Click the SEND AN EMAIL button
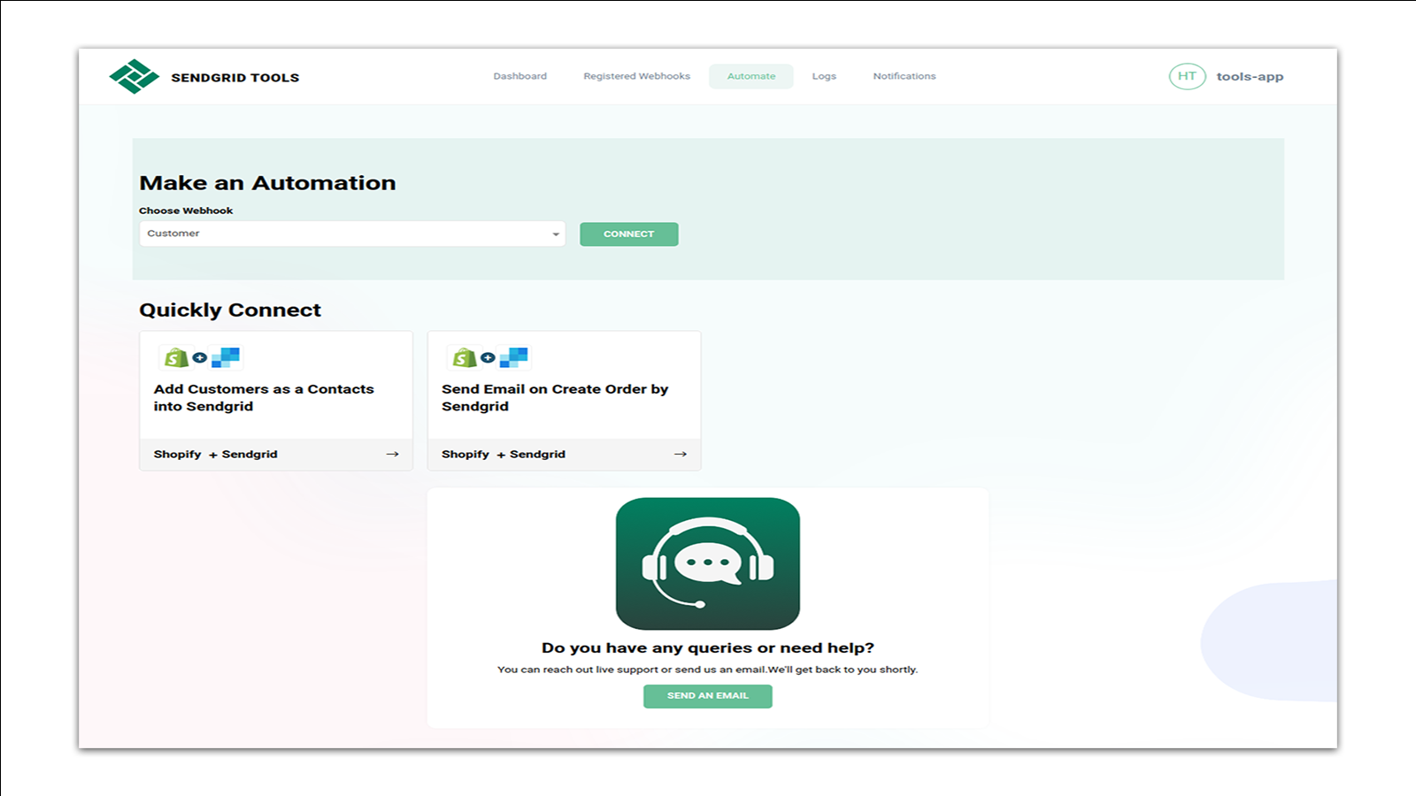The width and height of the screenshot is (1416, 796). [707, 696]
